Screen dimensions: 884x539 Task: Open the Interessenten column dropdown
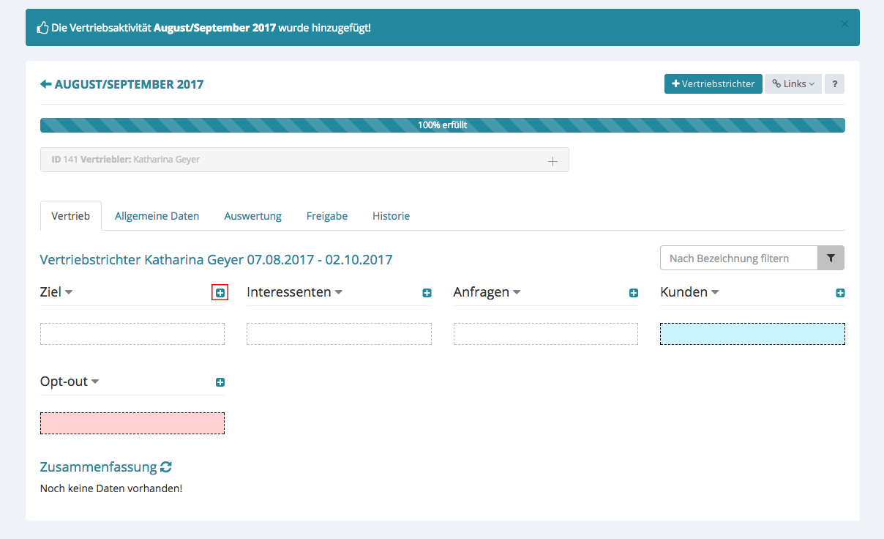[339, 293]
